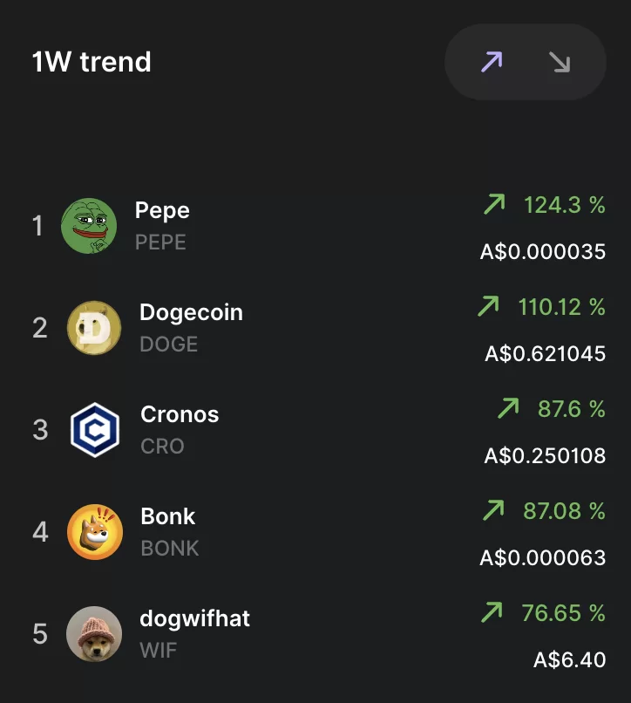Click Pepe price A$0.000035
631x703 pixels.
[543, 251]
